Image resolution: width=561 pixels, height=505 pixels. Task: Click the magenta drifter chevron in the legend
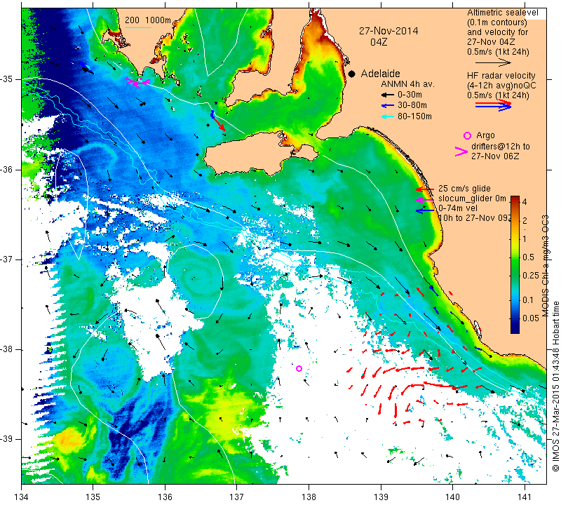click(x=461, y=151)
